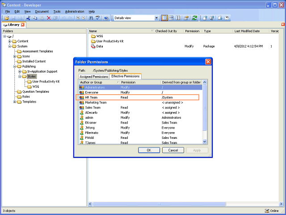This screenshot has width=286, height=215.
Task: Select the Question Templates folder
Action: pos(36,91)
